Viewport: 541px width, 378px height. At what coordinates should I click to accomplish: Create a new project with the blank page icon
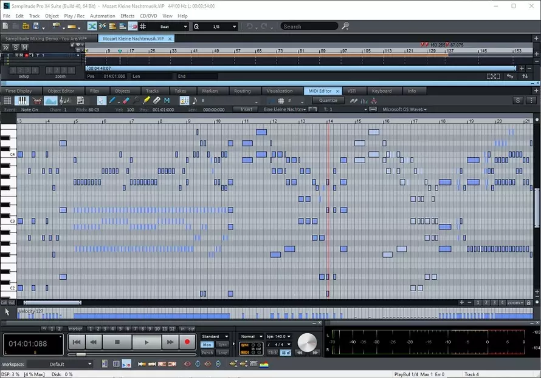(x=5, y=26)
